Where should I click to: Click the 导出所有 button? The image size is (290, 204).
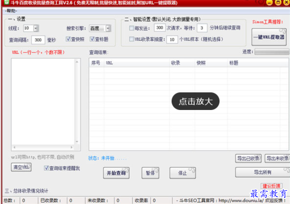coord(263,172)
